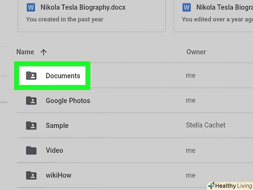Click the Documents folder icon
This screenshot has width=253, height=190.
coord(32,76)
